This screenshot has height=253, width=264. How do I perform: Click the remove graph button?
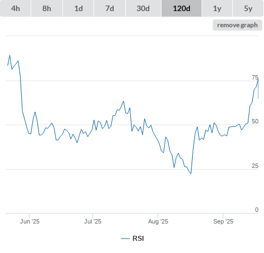[237, 25]
